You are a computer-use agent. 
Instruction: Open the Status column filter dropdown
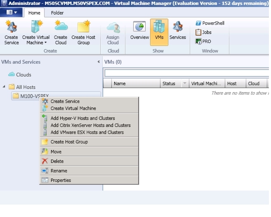pyautogui.click(x=185, y=83)
